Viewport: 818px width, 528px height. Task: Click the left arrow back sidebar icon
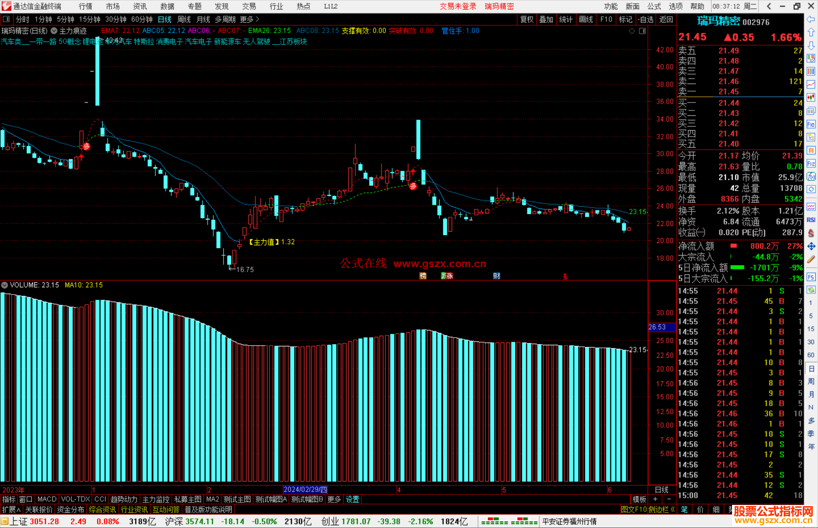(811, 19)
